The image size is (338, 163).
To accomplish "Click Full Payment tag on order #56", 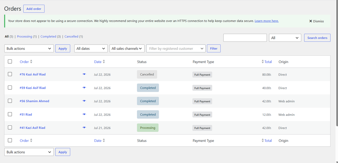I will [x=202, y=101].
